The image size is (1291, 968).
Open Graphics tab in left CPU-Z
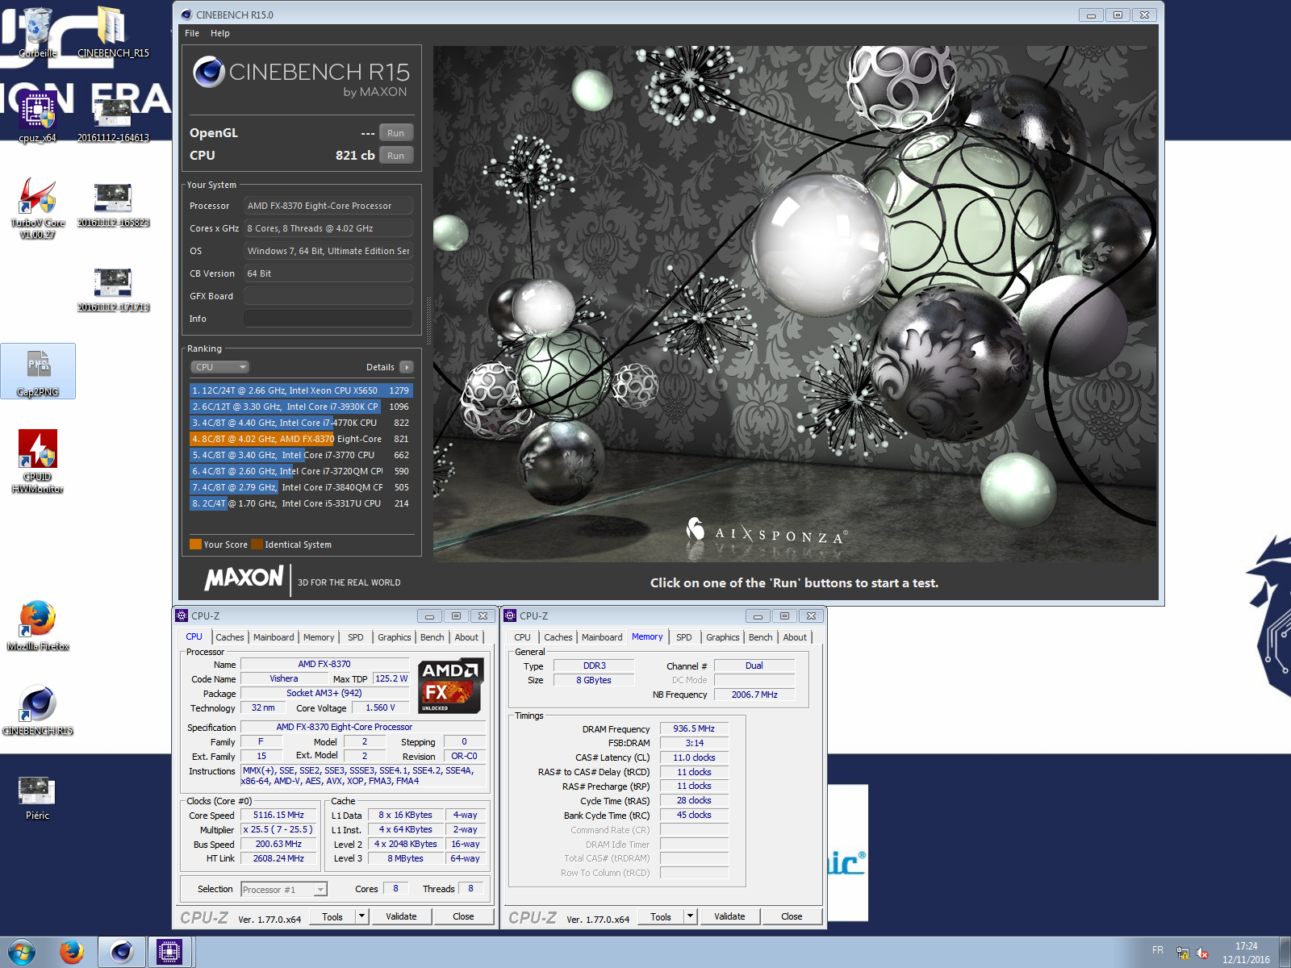click(395, 637)
